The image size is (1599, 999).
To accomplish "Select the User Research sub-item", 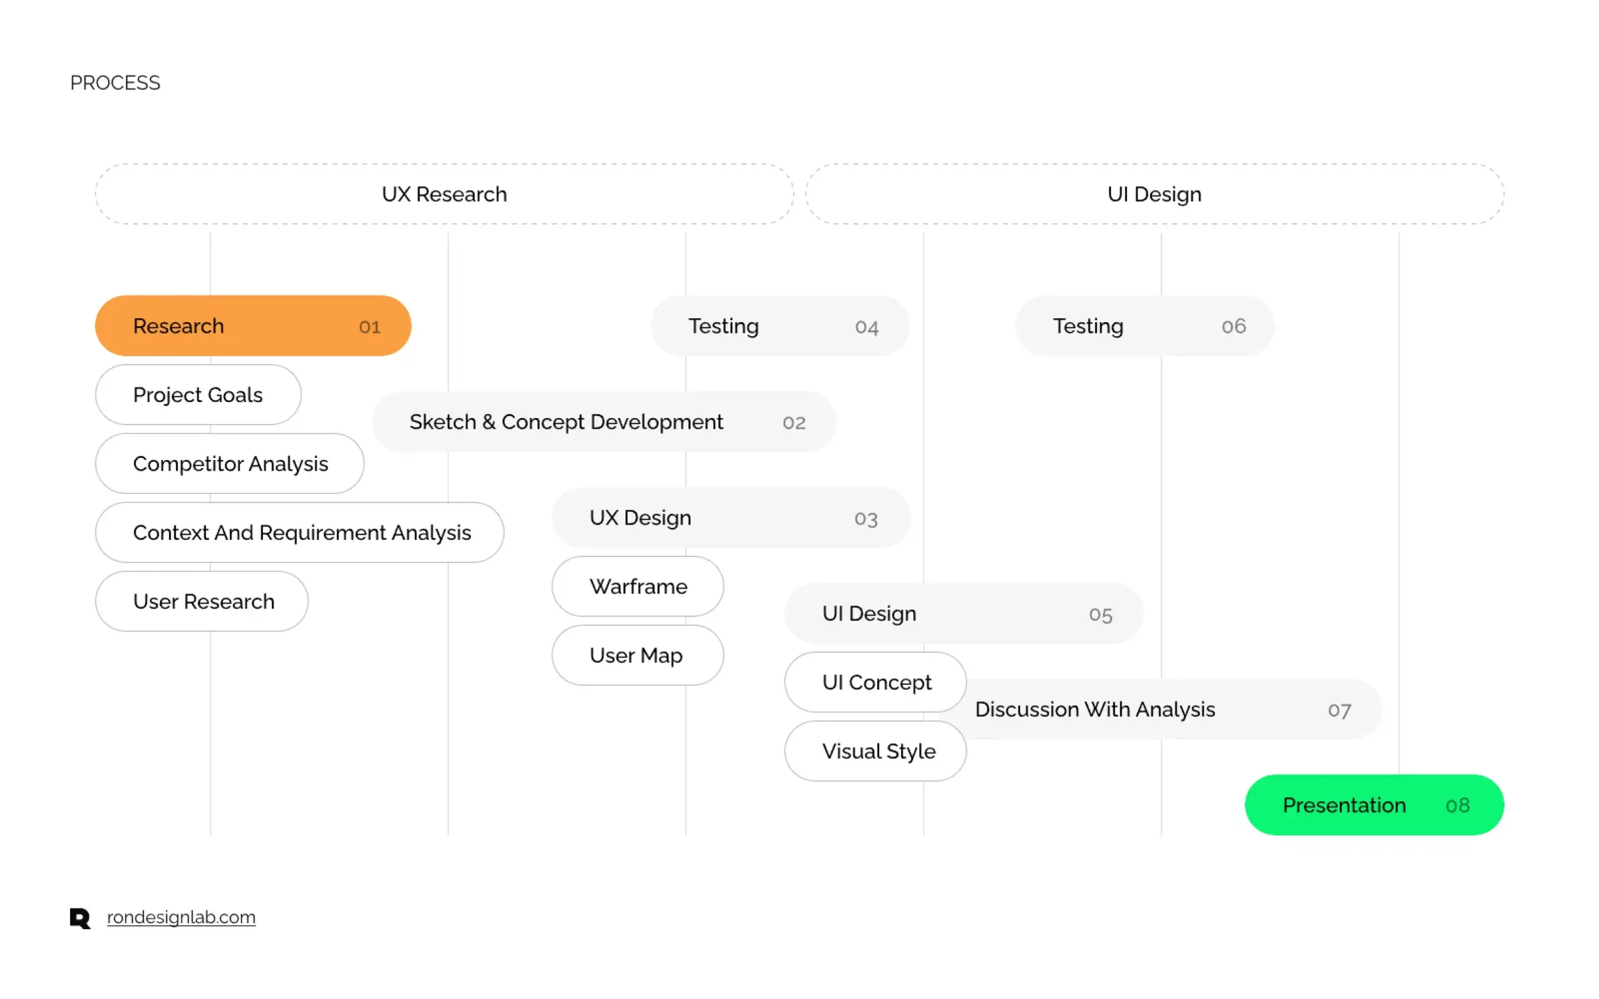I will (204, 600).
